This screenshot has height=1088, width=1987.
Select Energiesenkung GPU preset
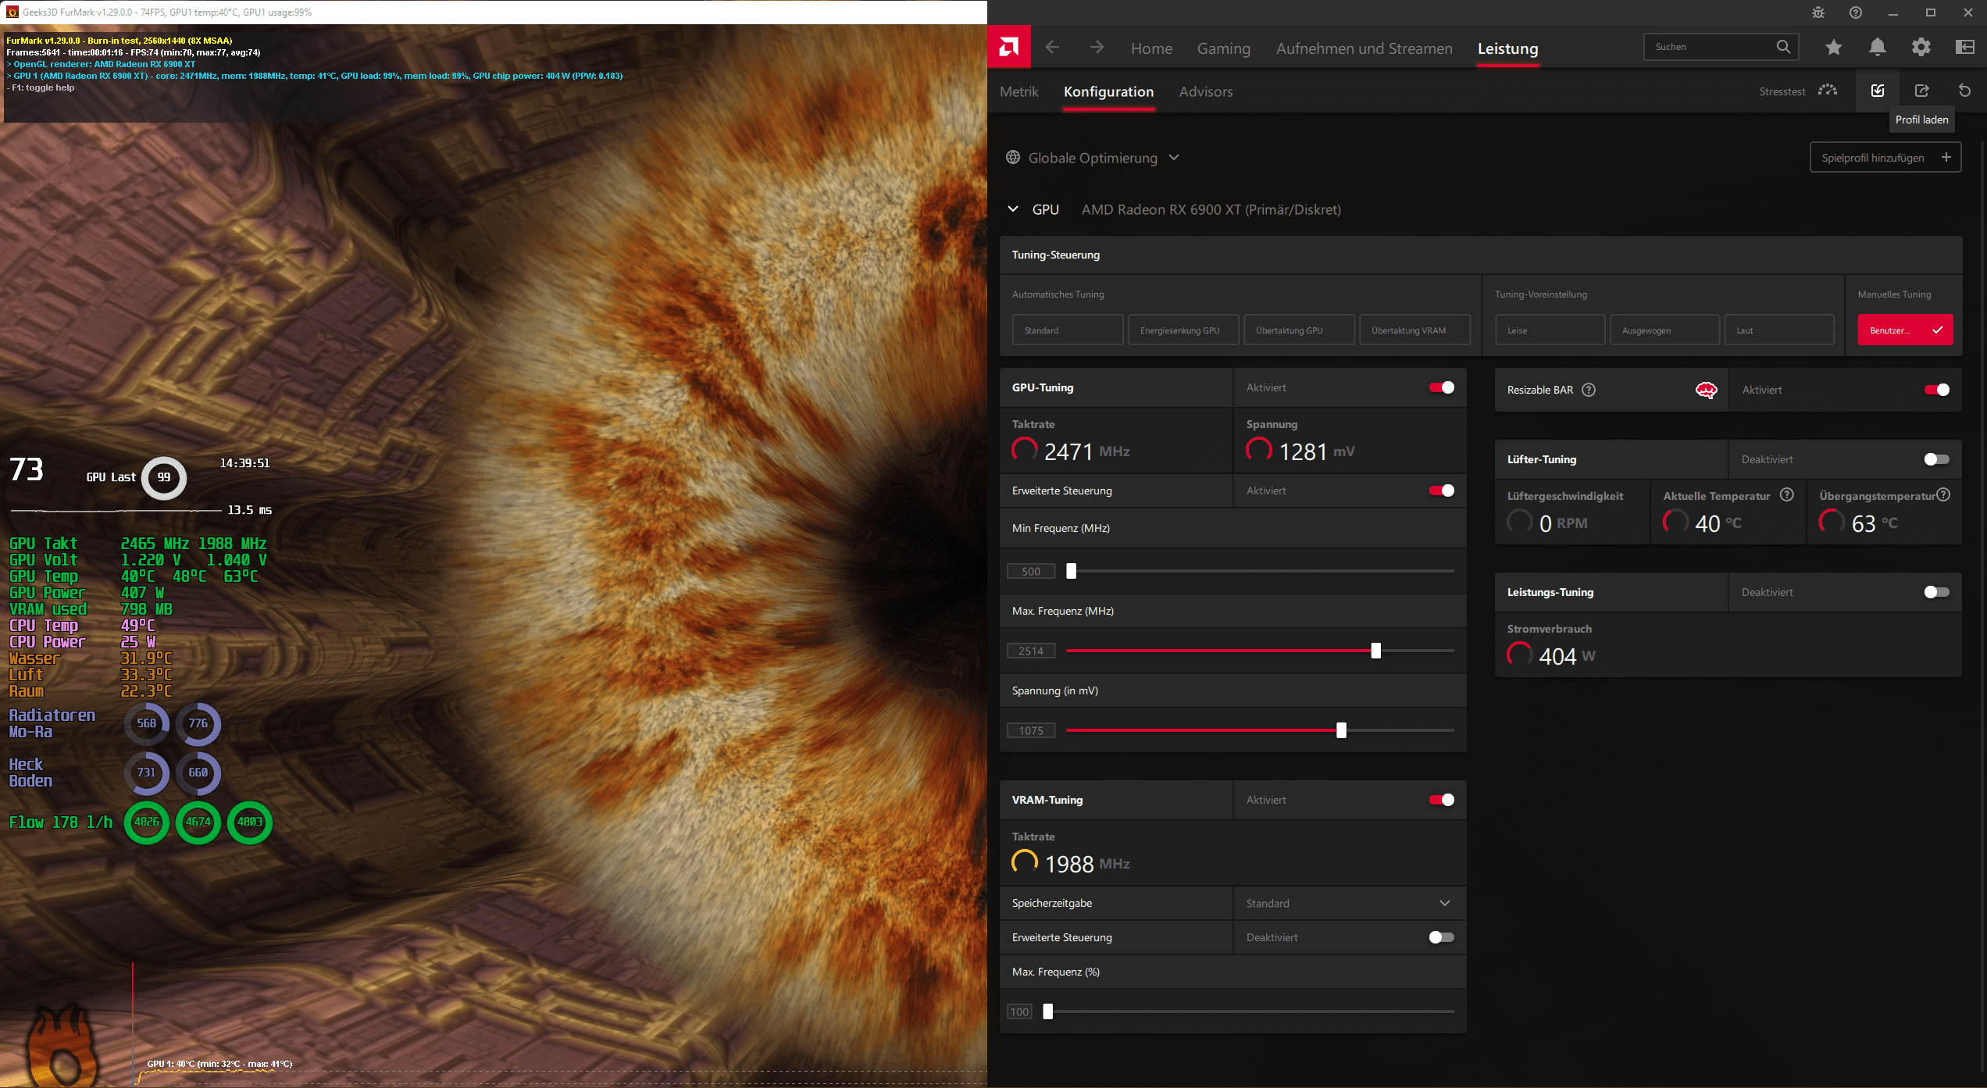pyautogui.click(x=1183, y=330)
